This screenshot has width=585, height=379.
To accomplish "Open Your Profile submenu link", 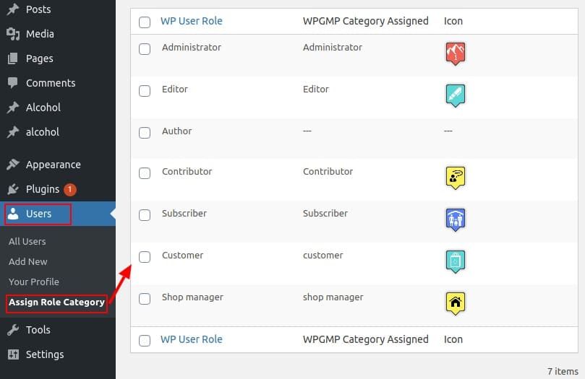I will 34,282.
